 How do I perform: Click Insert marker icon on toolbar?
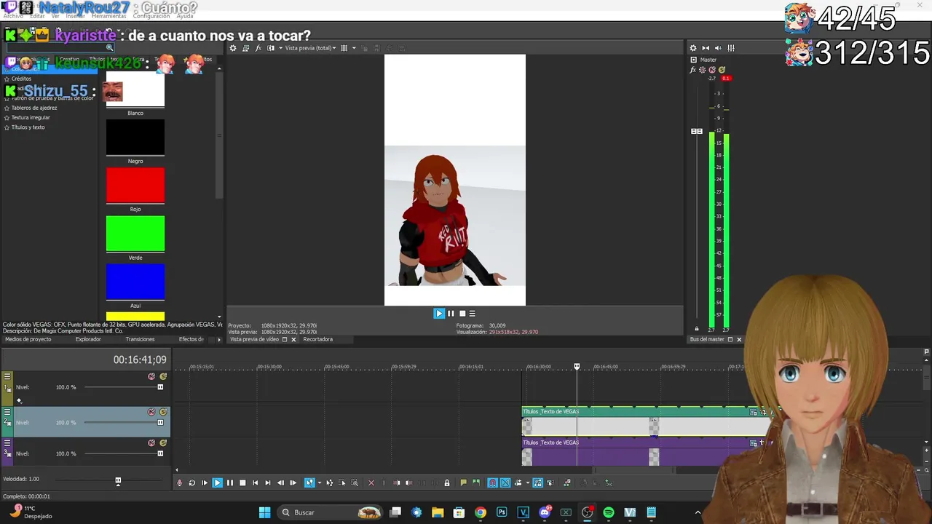tap(463, 483)
